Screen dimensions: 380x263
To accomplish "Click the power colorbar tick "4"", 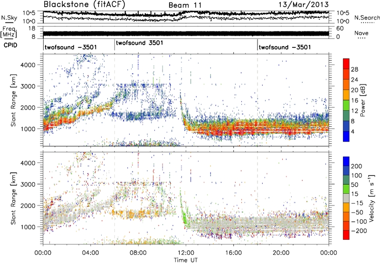I will (353, 131).
